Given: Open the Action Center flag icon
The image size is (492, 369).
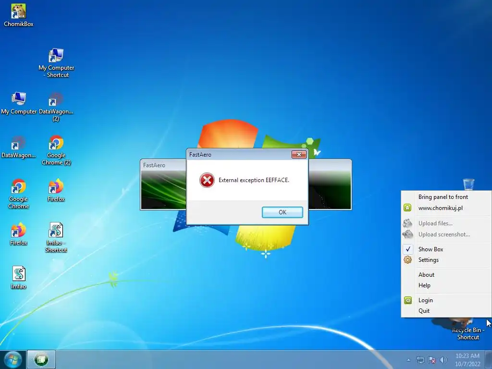Looking at the screenshot, I should pyautogui.click(x=432, y=360).
